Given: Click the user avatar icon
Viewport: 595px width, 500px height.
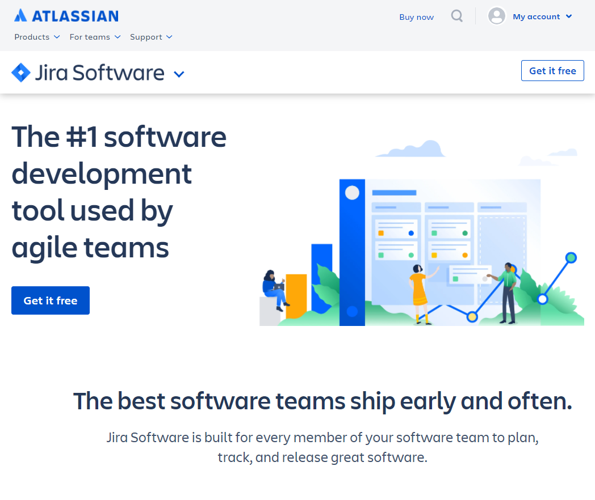Looking at the screenshot, I should pyautogui.click(x=497, y=16).
